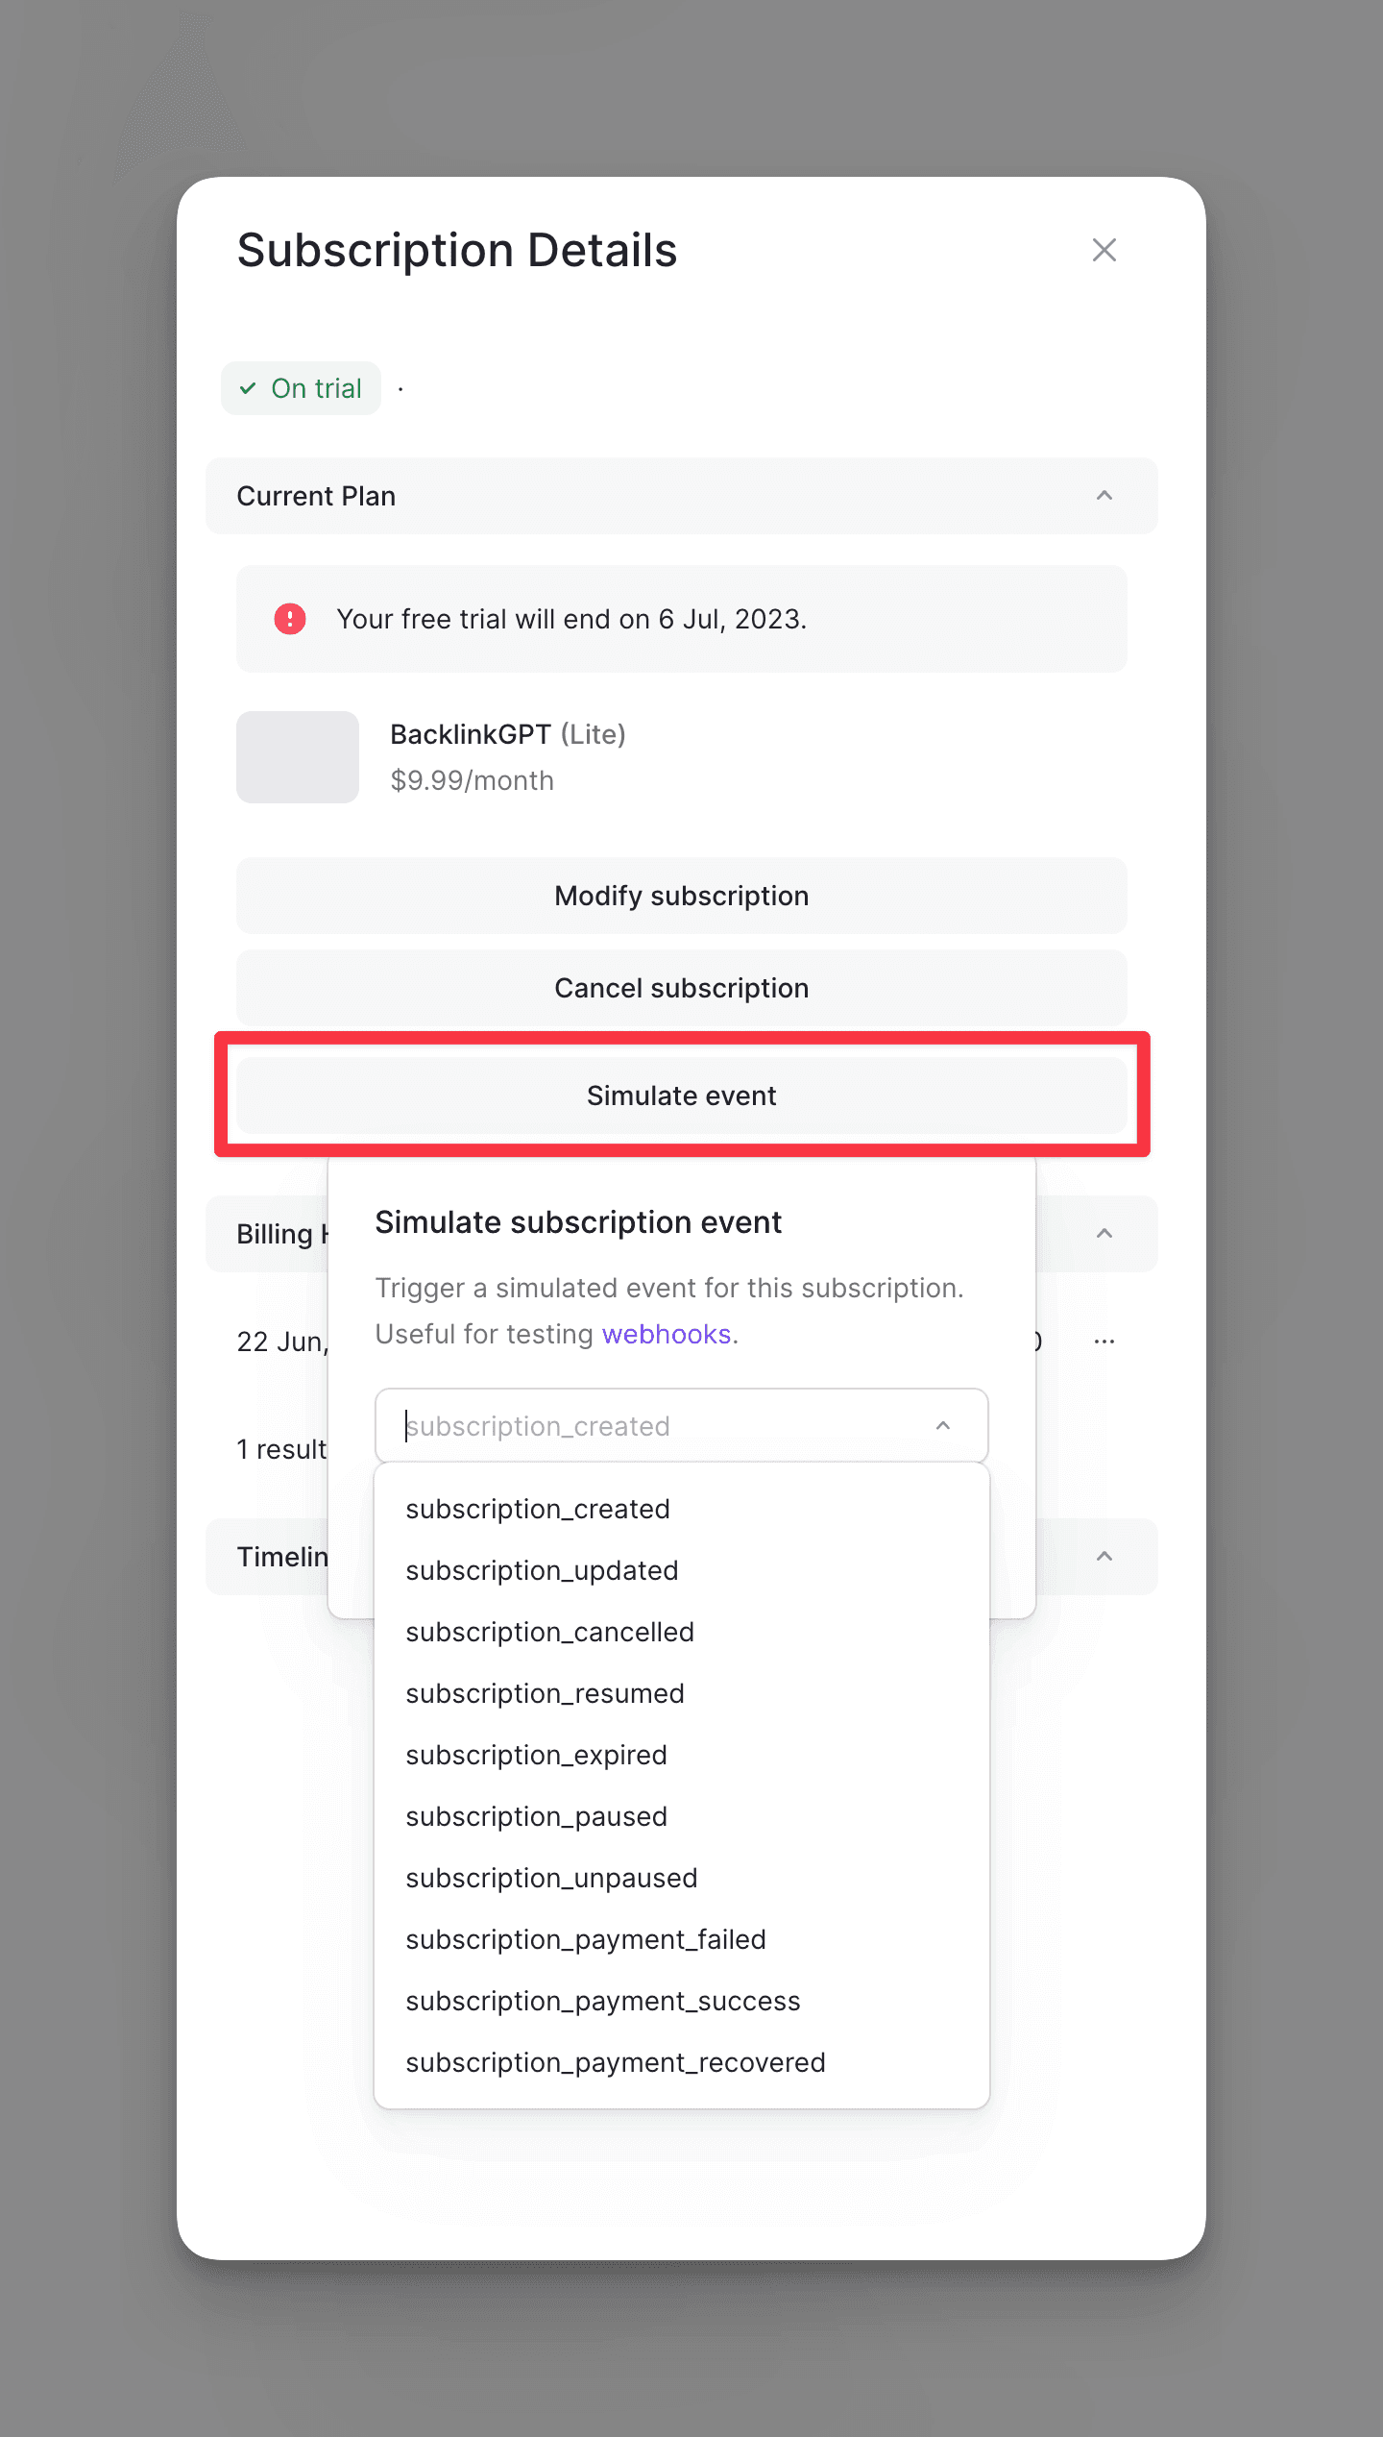Collapse the Timeline section

pyautogui.click(x=1104, y=1556)
